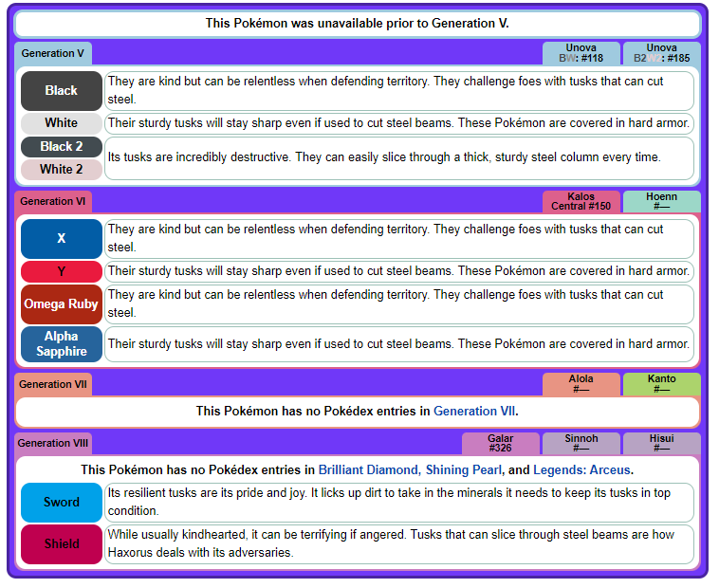This screenshot has height=588, width=719.
Task: Select the Omega Ruby game label
Action: [62, 304]
